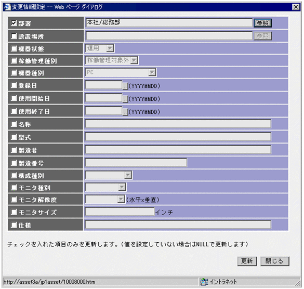Open calendar picker for 登録日

click(x=125, y=86)
